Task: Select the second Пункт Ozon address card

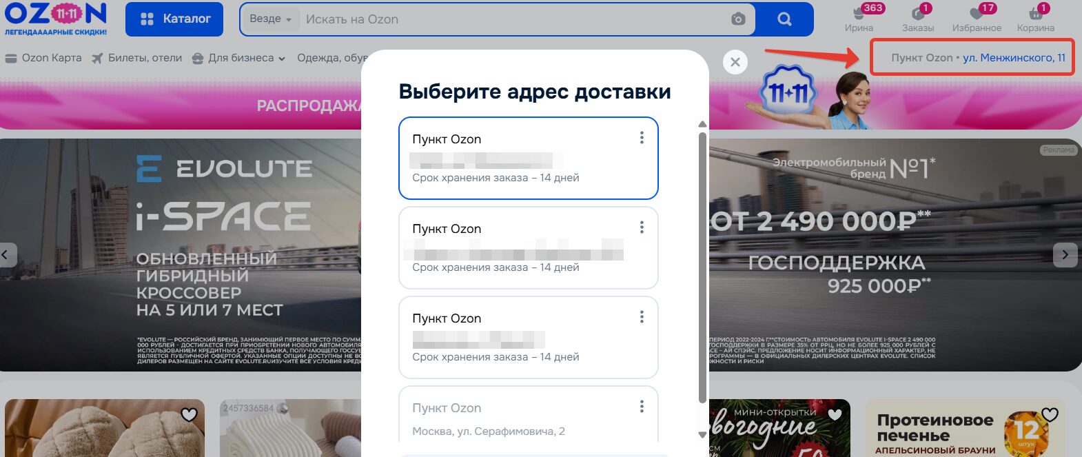Action: coord(529,247)
